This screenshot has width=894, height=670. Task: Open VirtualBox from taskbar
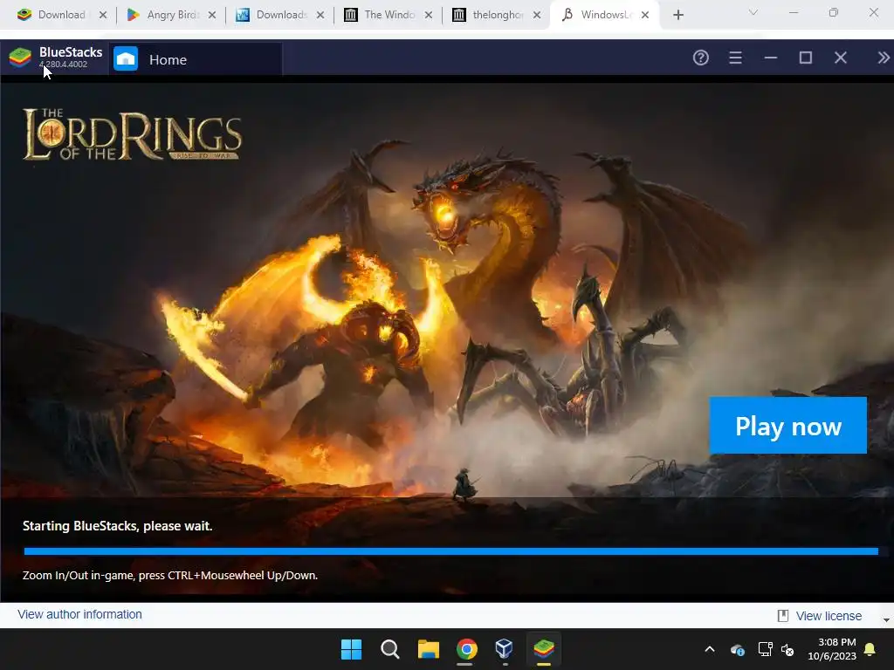click(504, 649)
